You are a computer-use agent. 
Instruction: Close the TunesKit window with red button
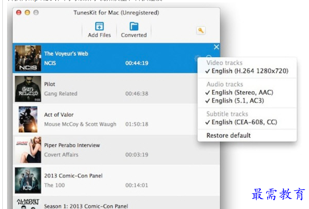19,13
